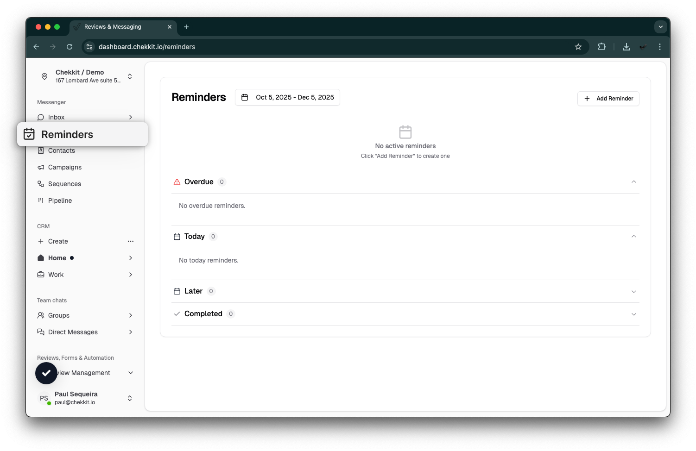Collapse the Overdue section chevron
Viewport: 696px width, 451px height.
634,182
